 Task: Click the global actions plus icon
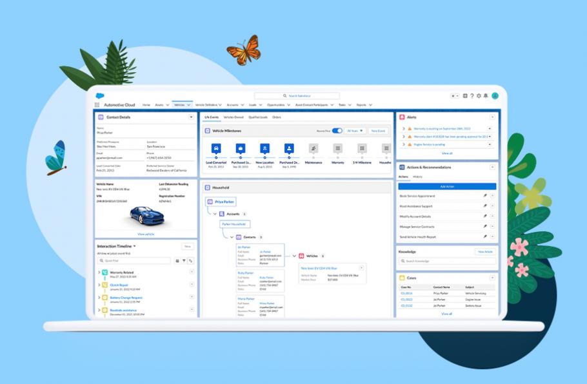[465, 96]
